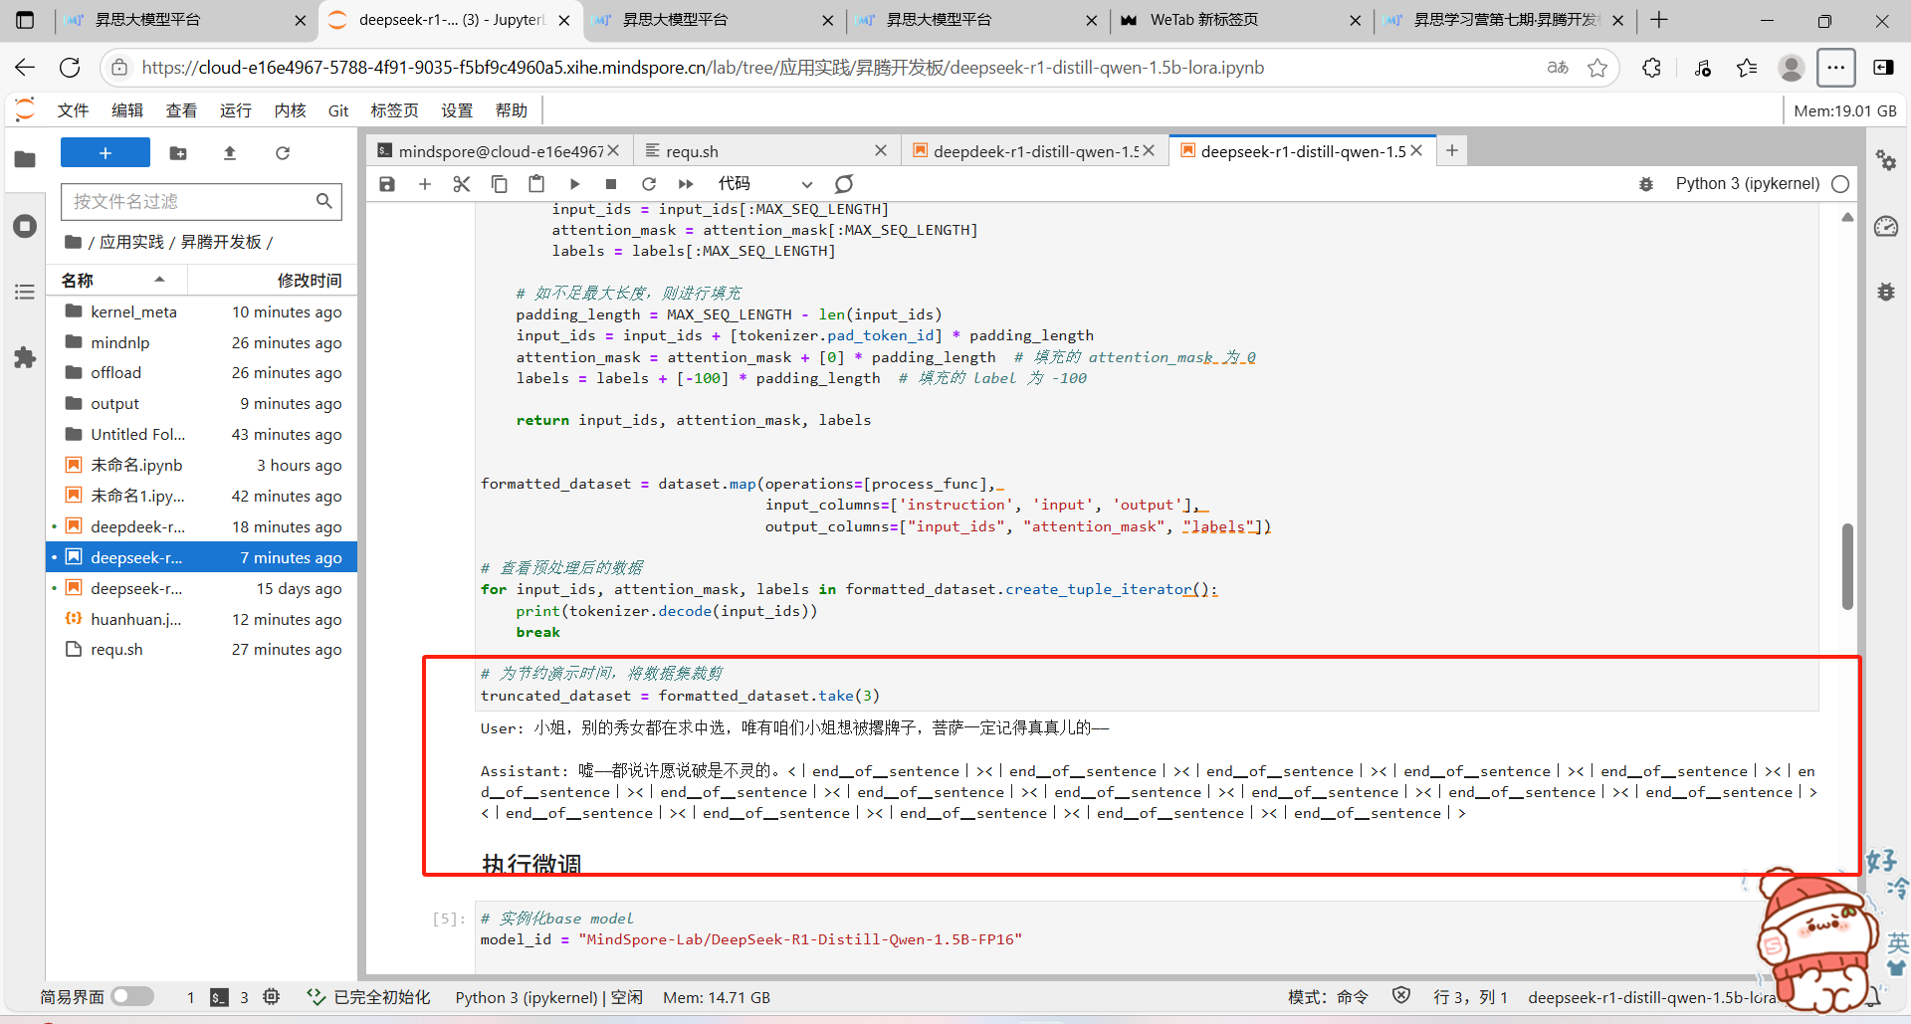Image resolution: width=1911 pixels, height=1024 pixels.
Task: Restart kernel and run all cells
Action: (x=686, y=184)
